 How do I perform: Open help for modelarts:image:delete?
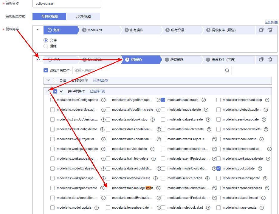206,110
